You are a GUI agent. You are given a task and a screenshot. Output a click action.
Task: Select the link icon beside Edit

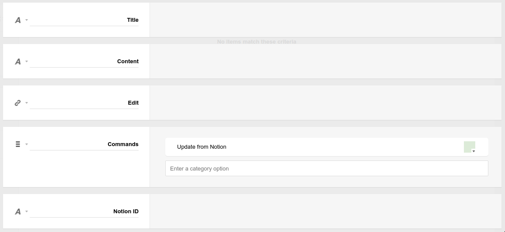point(18,103)
